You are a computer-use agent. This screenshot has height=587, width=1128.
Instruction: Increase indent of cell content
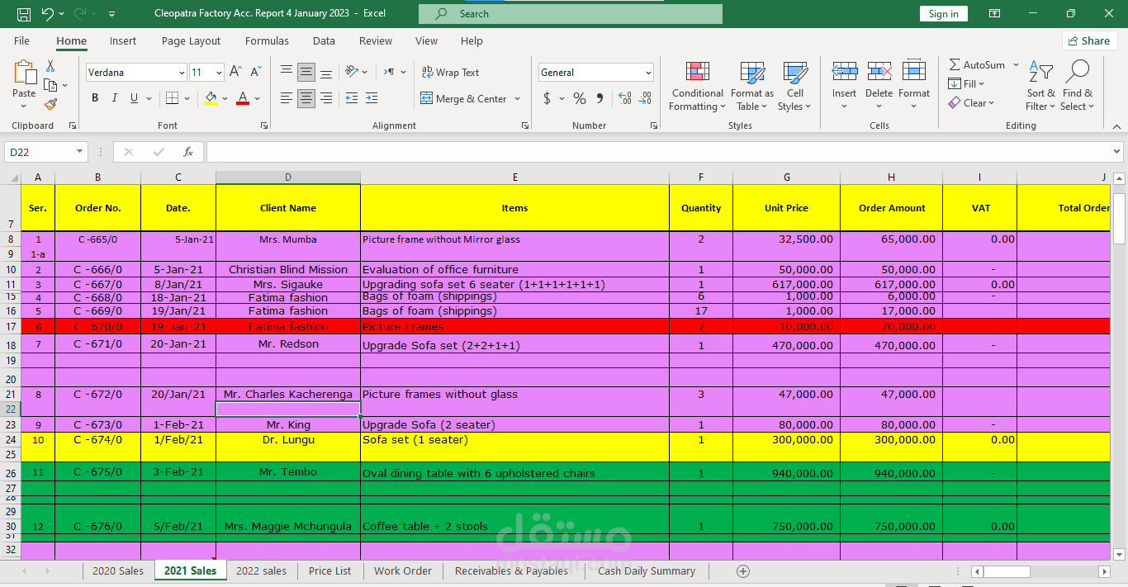372,98
